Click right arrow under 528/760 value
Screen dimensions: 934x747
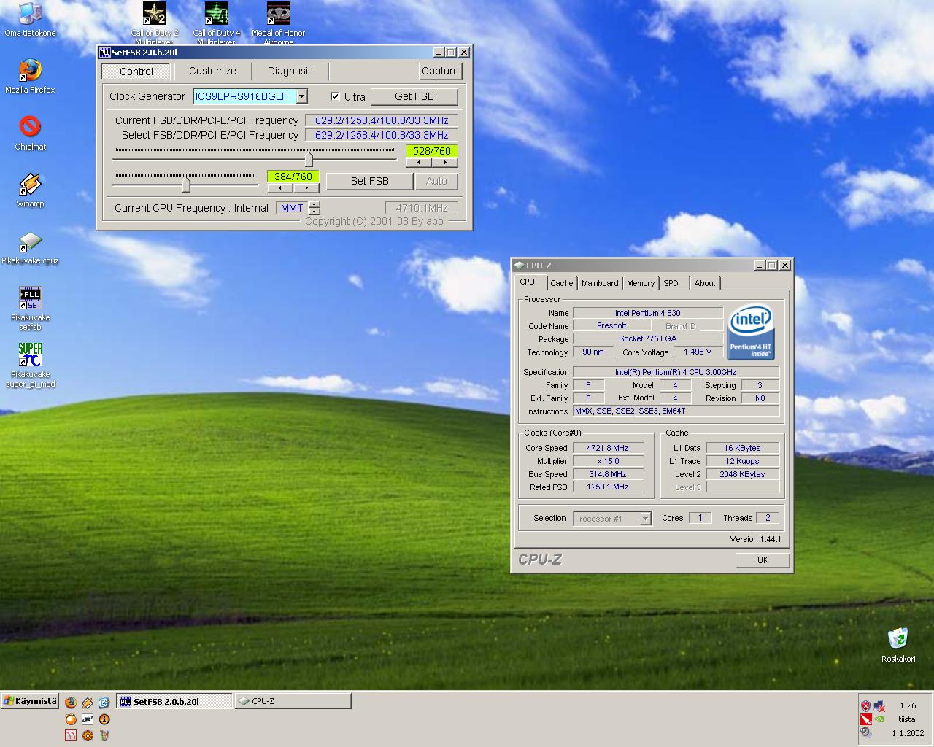444,163
